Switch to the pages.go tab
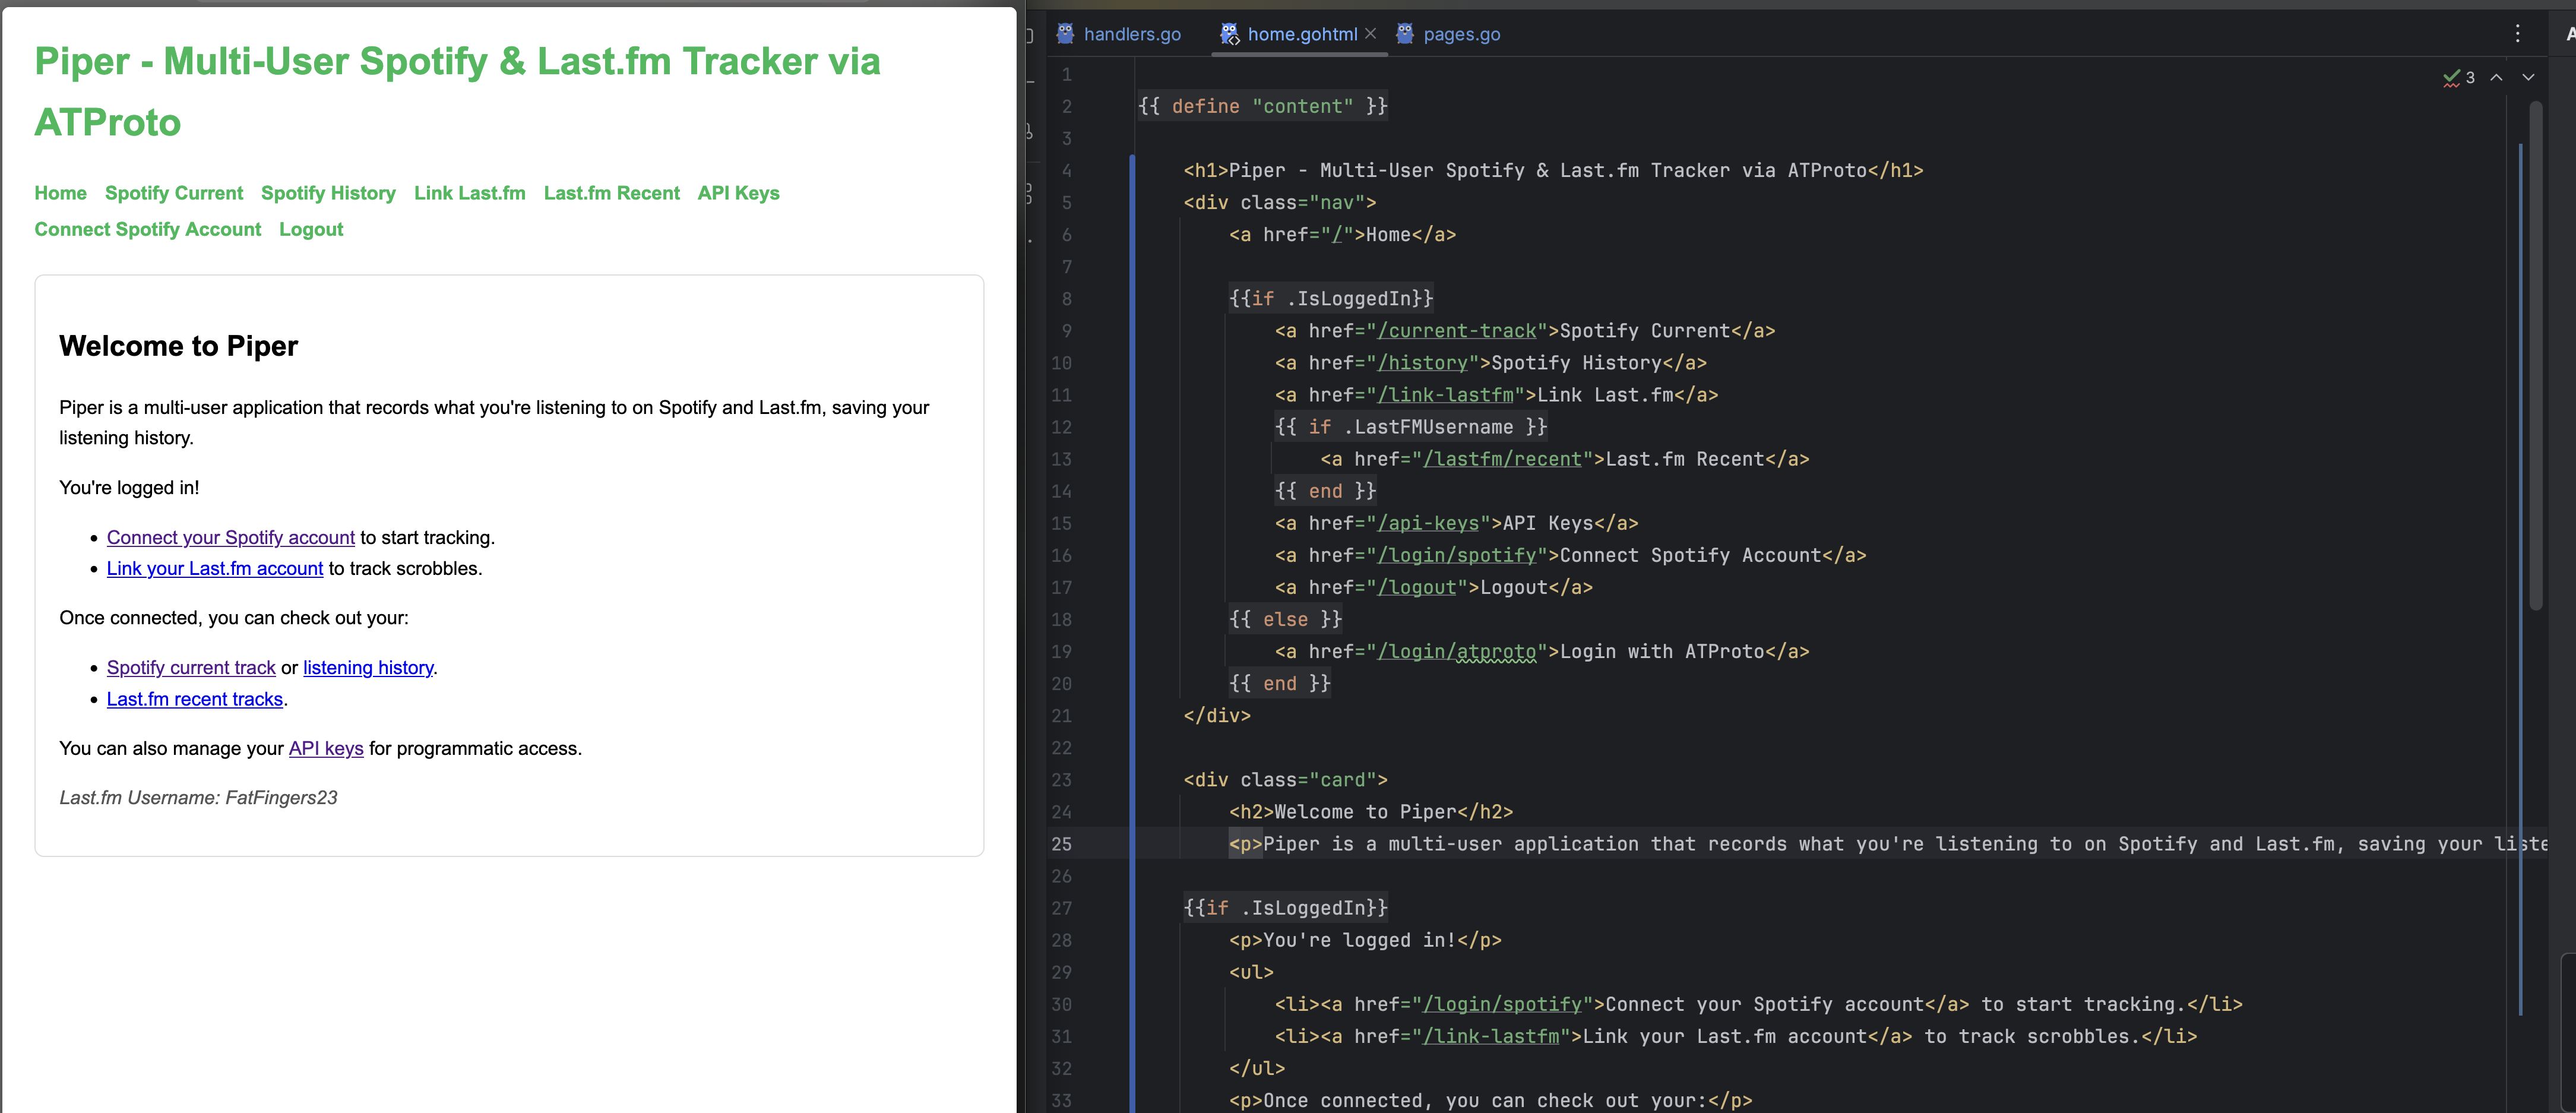Image resolution: width=2576 pixels, height=1113 pixels. pos(1461,34)
